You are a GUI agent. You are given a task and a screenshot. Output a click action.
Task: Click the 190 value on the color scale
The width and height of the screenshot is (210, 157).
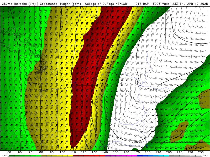[158, 152]
